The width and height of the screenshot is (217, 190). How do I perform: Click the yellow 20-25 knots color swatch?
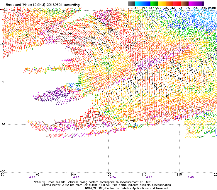(x=162, y=4)
